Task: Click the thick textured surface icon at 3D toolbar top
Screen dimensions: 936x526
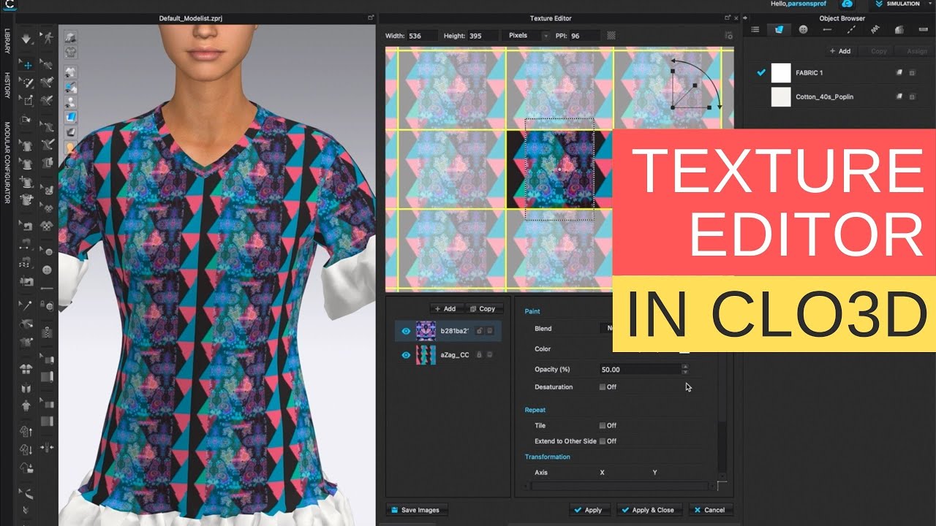Action: pos(71,38)
